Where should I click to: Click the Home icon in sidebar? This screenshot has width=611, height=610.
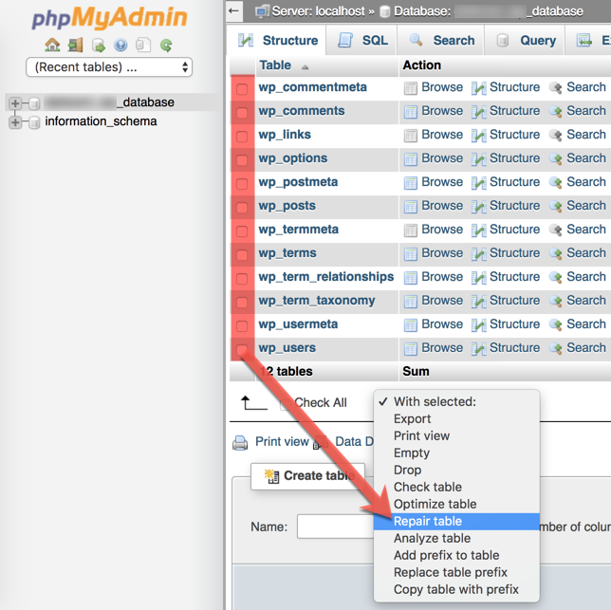tap(52, 45)
